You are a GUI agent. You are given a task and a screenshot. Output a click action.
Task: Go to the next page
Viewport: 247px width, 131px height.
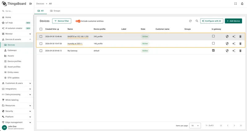click(234, 125)
